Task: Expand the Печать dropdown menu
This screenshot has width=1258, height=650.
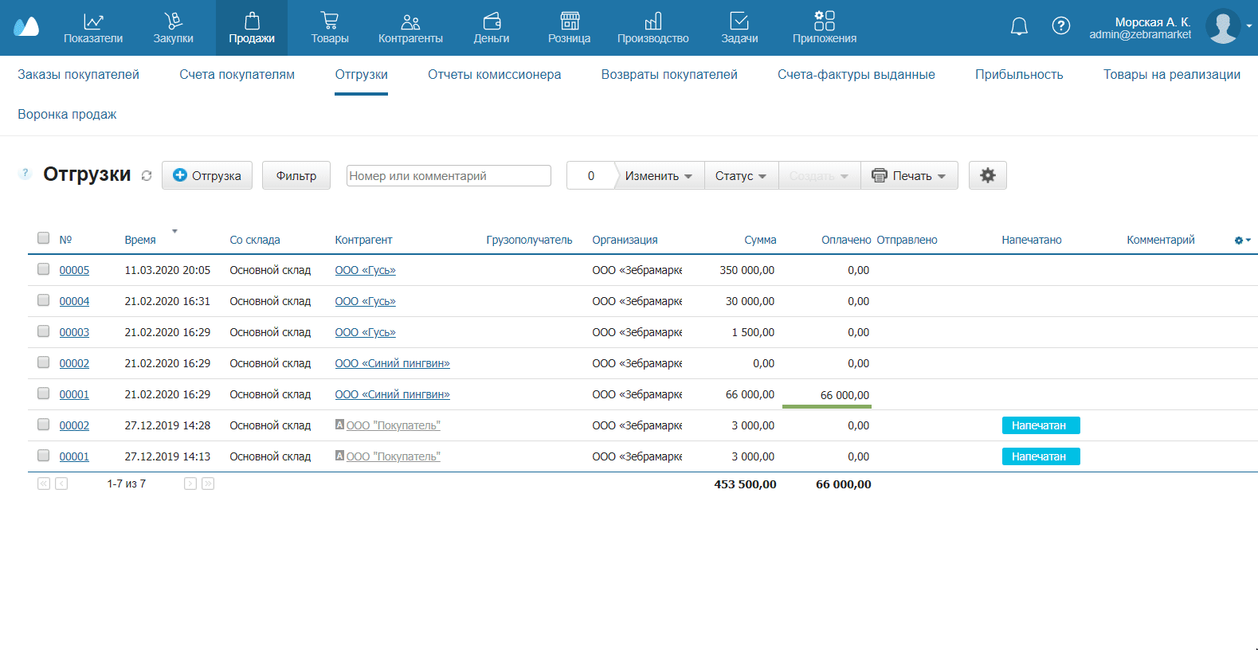Action: pos(909,176)
